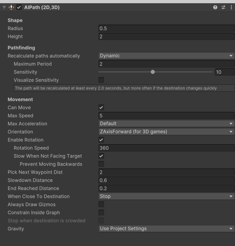Disable the AIPath component enabled checkbox

coord(19,7)
